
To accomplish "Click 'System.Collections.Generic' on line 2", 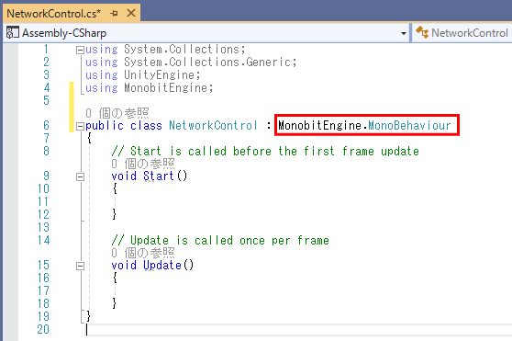I will [x=207, y=63].
